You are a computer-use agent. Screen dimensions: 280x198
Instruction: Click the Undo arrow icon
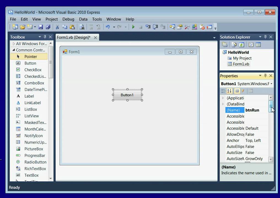coord(108,27)
